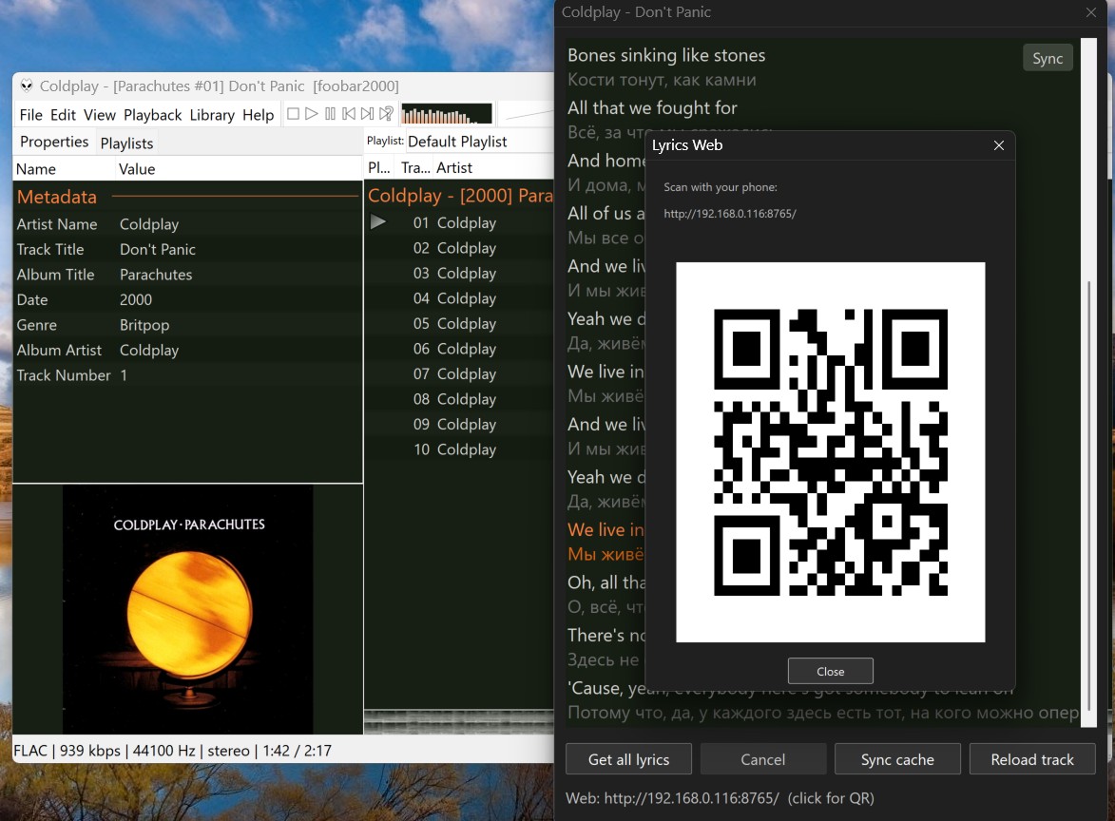The image size is (1115, 821).
Task: Click the Next track icon
Action: pos(367,114)
